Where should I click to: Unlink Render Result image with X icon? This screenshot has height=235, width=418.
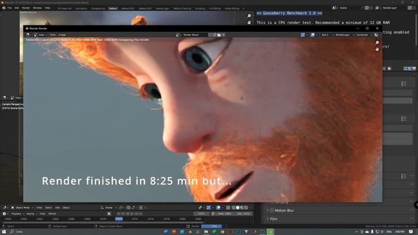(223, 35)
